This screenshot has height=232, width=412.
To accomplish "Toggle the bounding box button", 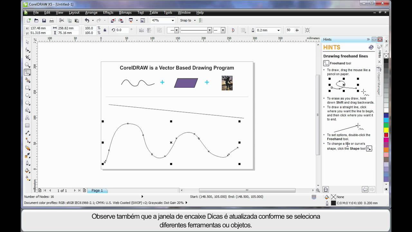I will (x=307, y=30).
